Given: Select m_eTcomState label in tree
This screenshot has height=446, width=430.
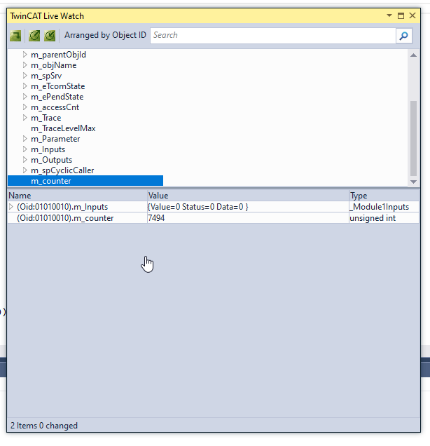Looking at the screenshot, I should pos(58,86).
